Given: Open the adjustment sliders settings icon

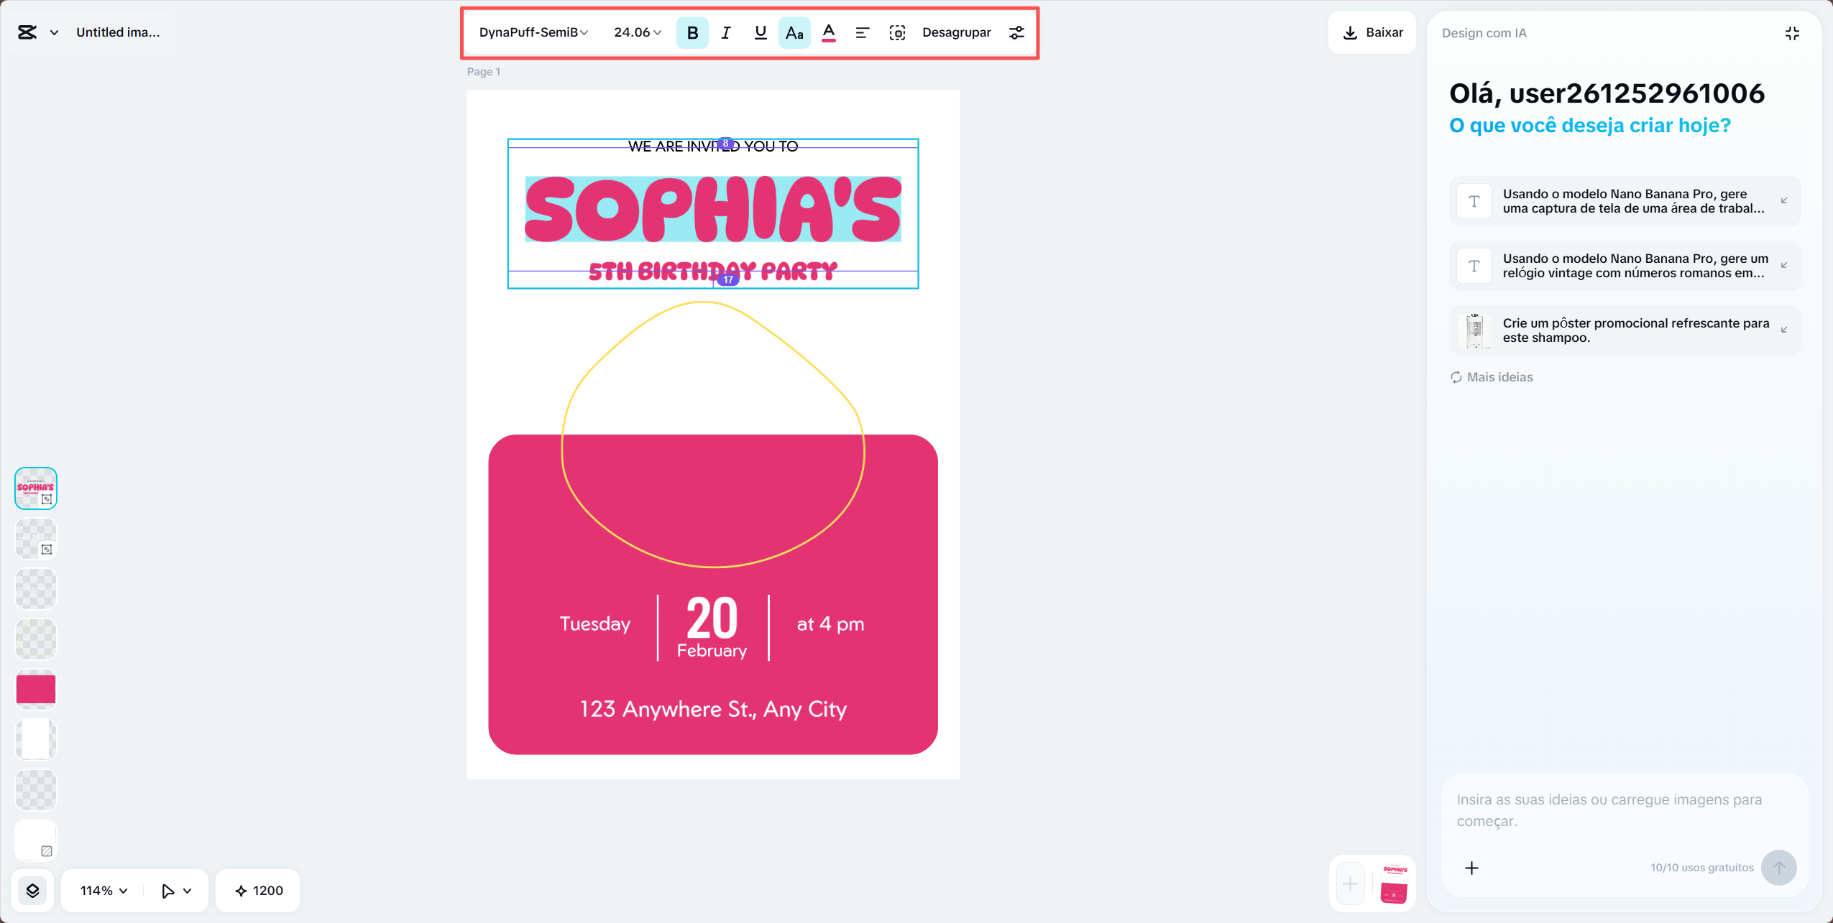Looking at the screenshot, I should pos(1016,33).
